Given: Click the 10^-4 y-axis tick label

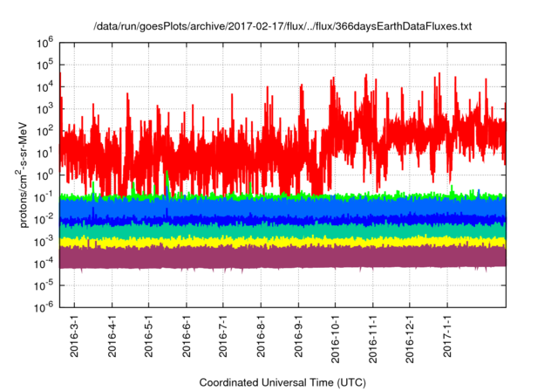Looking at the screenshot, I should (x=44, y=264).
